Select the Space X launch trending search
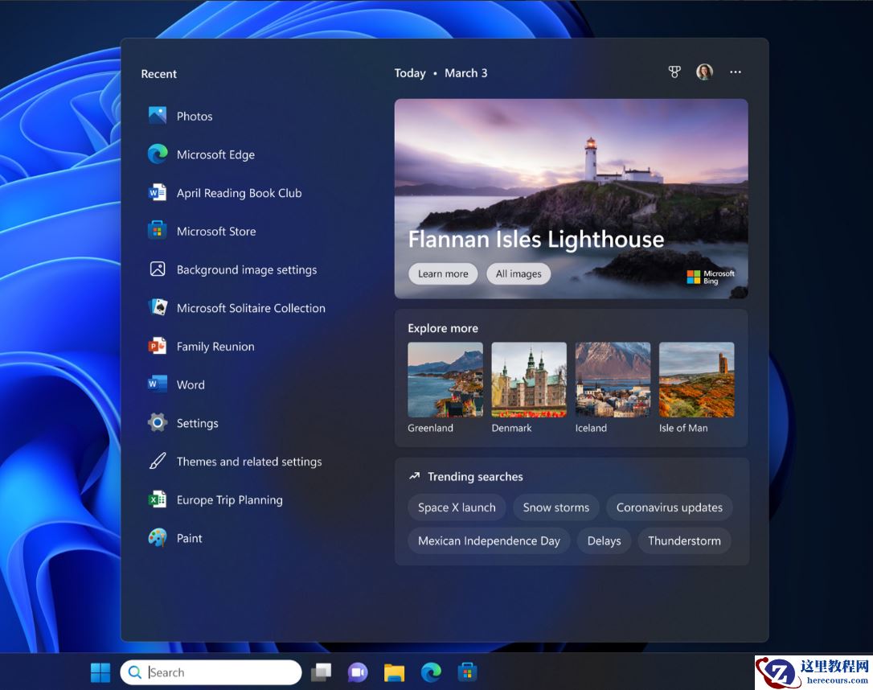 [457, 507]
